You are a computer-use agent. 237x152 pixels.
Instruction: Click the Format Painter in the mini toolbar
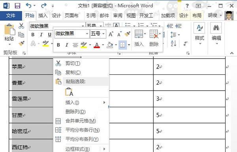(128, 34)
